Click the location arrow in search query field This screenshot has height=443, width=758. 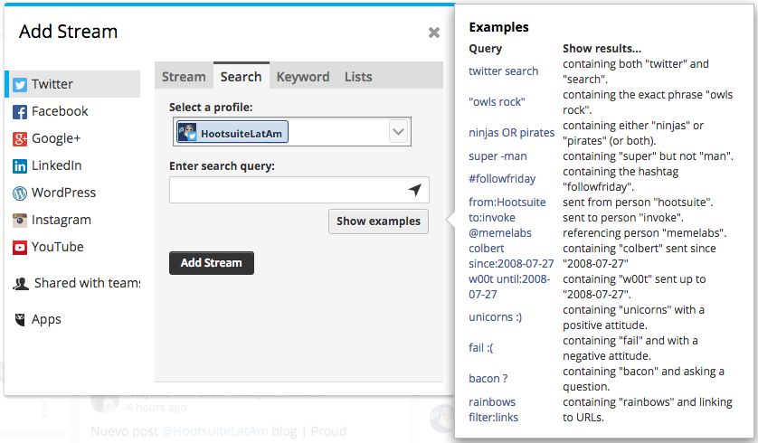click(x=415, y=190)
